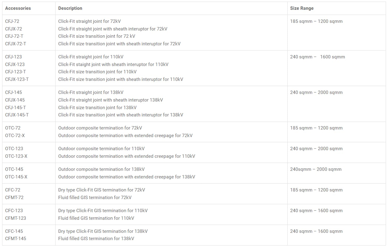Select the "240sqmm – 2000 sqmm" OTC-145 size
This screenshot has height=248, width=389.
pos(316,169)
